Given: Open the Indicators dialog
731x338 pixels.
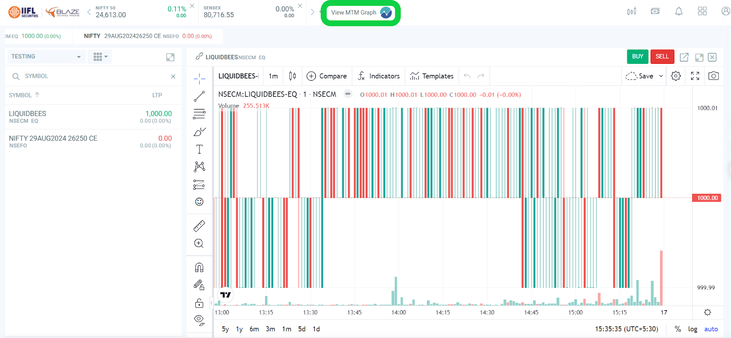Looking at the screenshot, I should tap(379, 76).
